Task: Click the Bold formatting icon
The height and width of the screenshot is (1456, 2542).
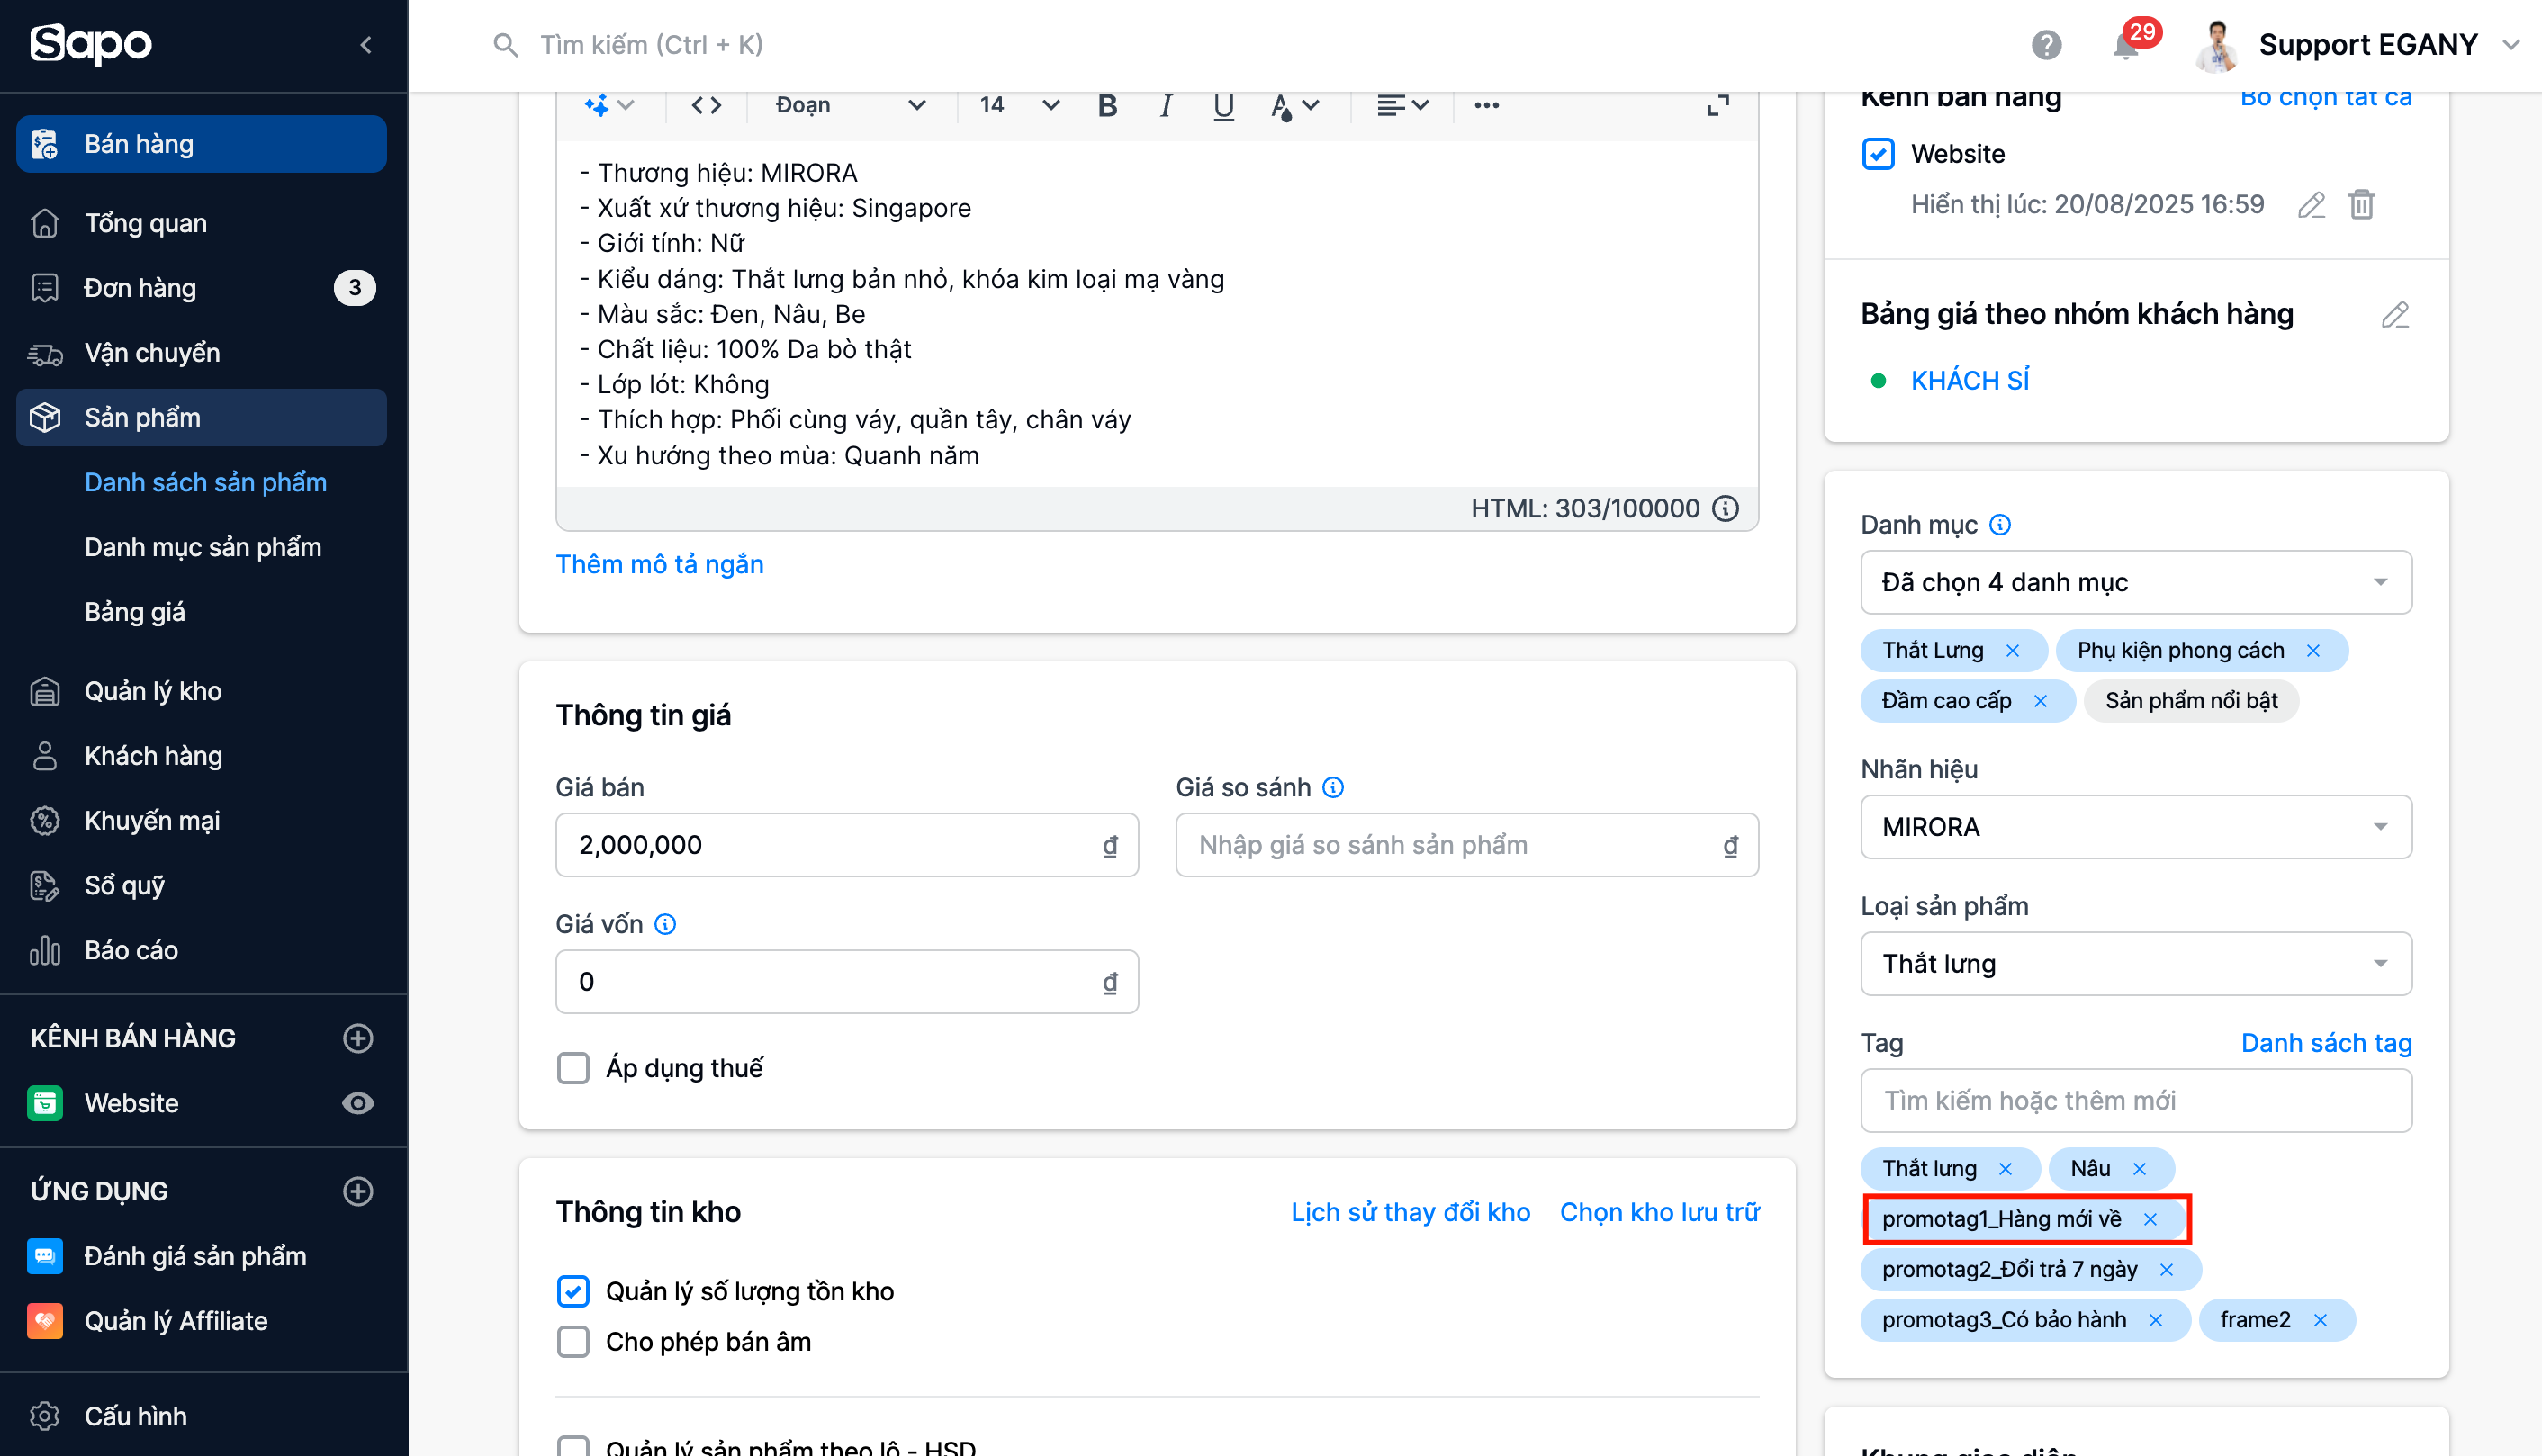Action: [1107, 106]
